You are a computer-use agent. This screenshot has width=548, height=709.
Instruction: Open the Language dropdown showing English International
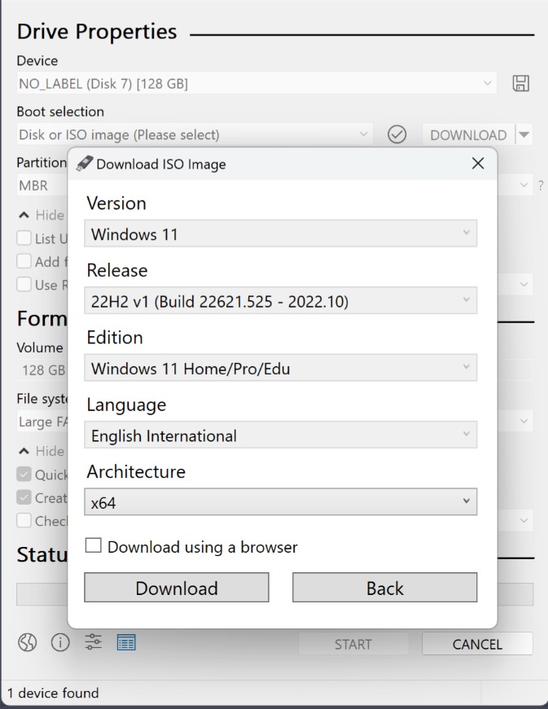coord(280,435)
